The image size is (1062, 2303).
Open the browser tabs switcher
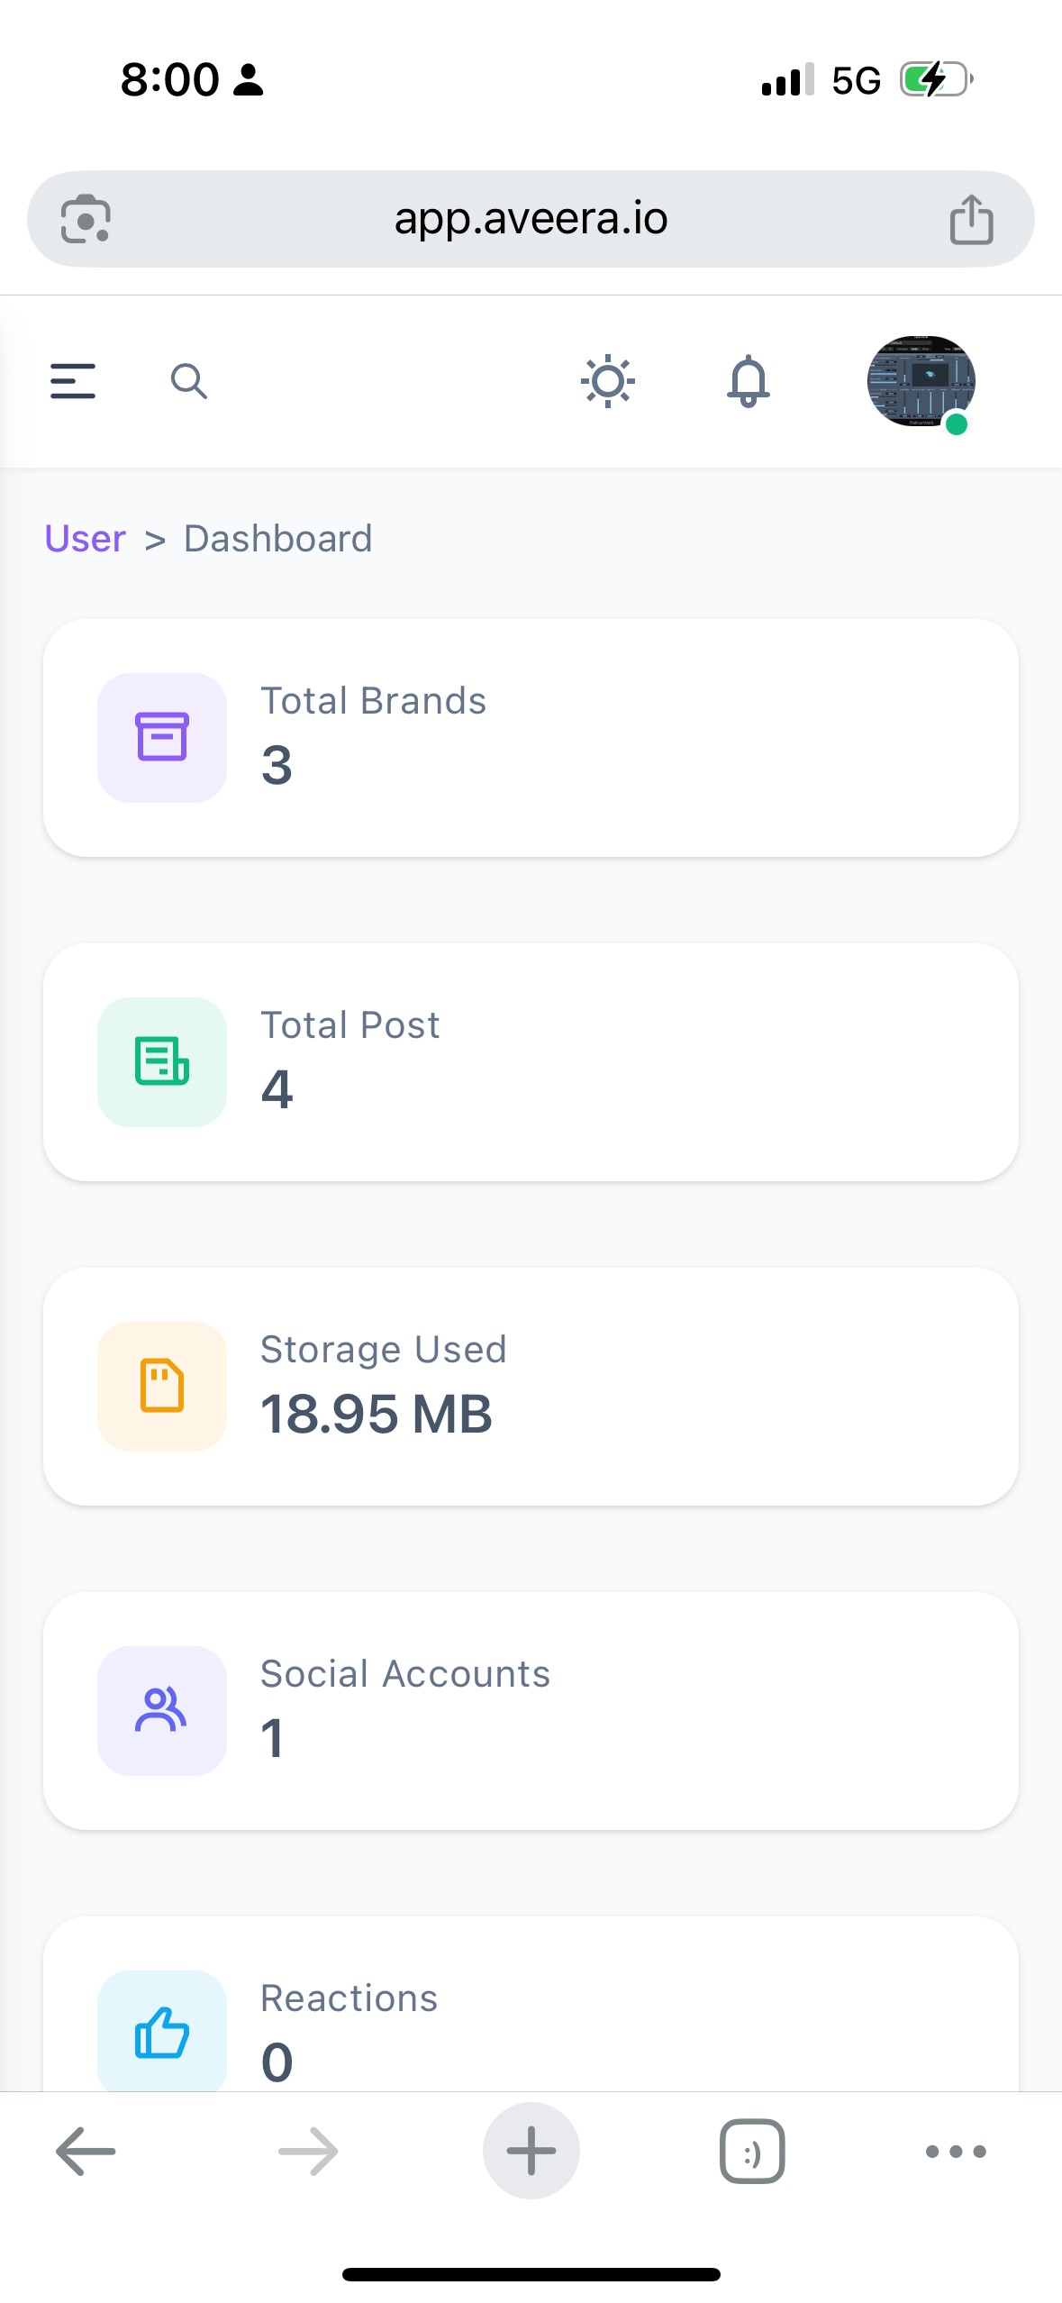coord(752,2151)
